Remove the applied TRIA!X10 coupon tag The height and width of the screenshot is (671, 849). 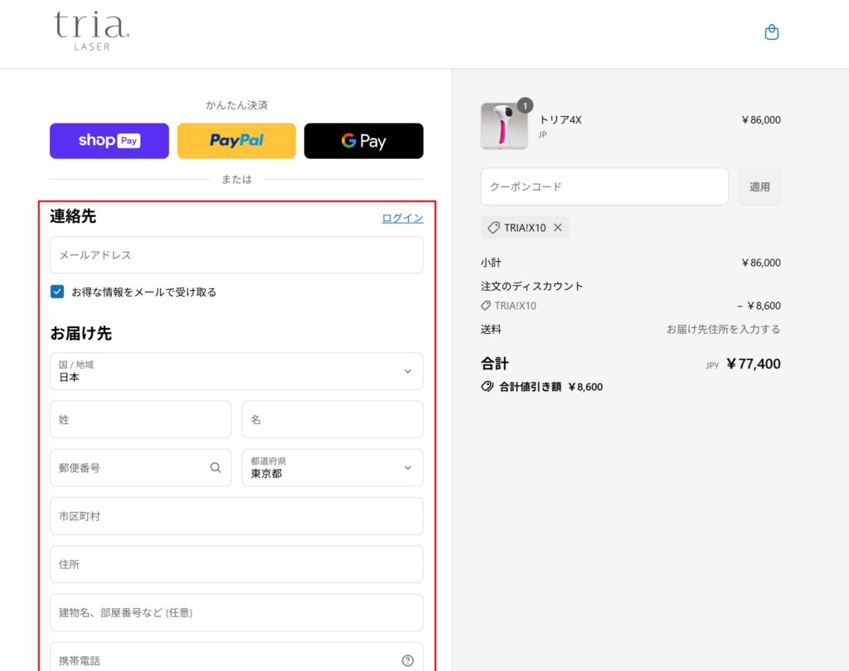tap(558, 228)
